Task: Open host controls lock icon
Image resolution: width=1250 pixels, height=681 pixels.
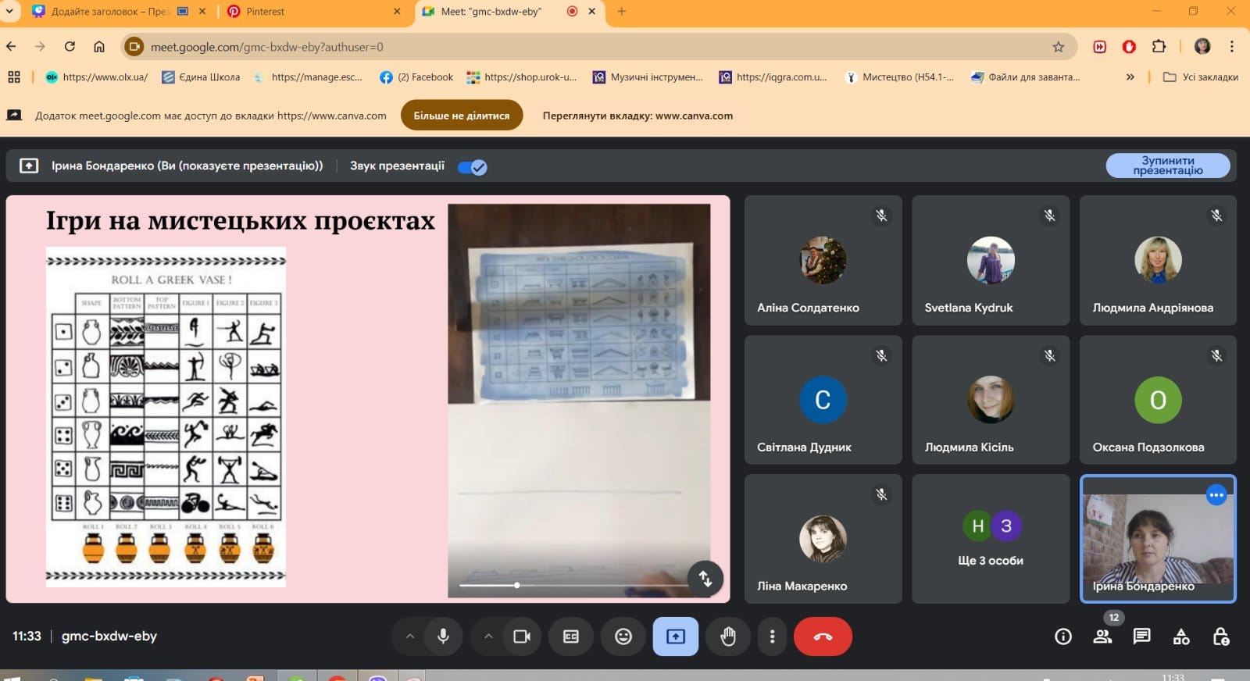Action: tap(1221, 636)
